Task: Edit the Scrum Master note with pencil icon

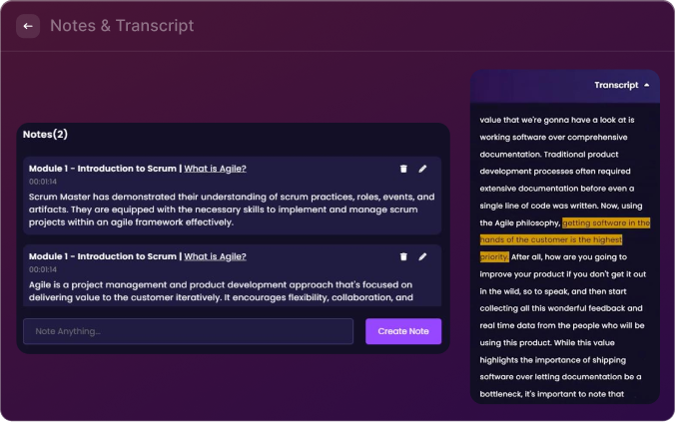Action: (x=422, y=169)
